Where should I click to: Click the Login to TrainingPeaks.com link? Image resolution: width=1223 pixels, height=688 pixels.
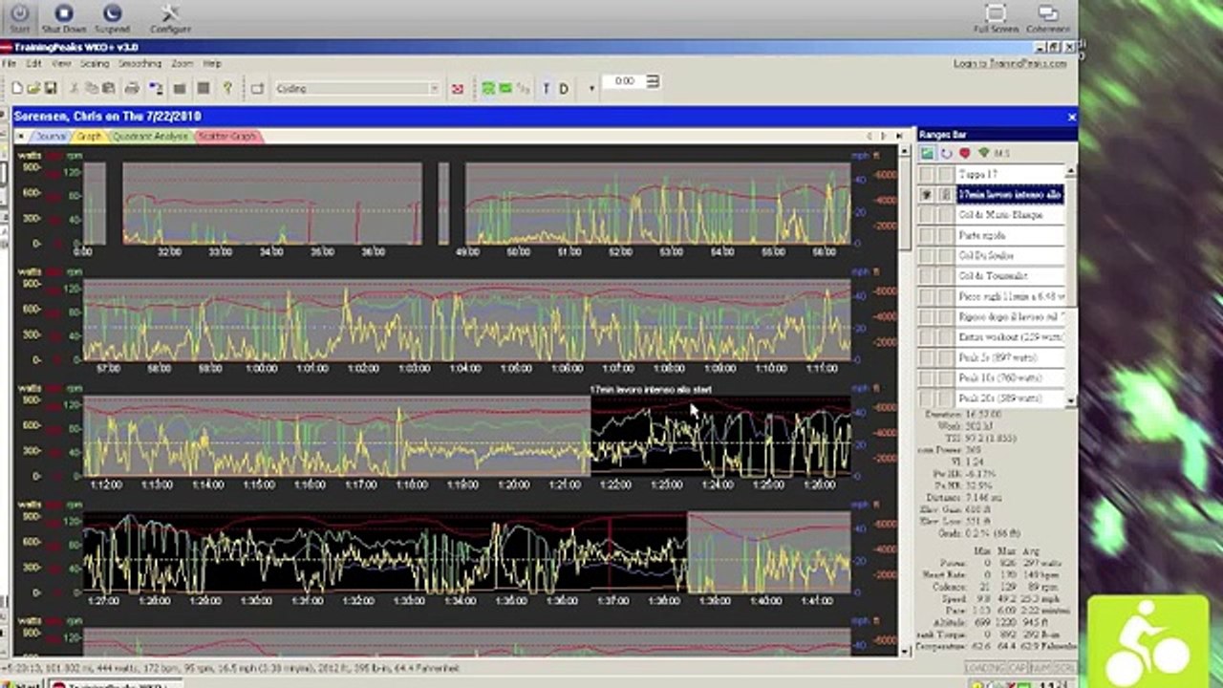tap(1010, 63)
